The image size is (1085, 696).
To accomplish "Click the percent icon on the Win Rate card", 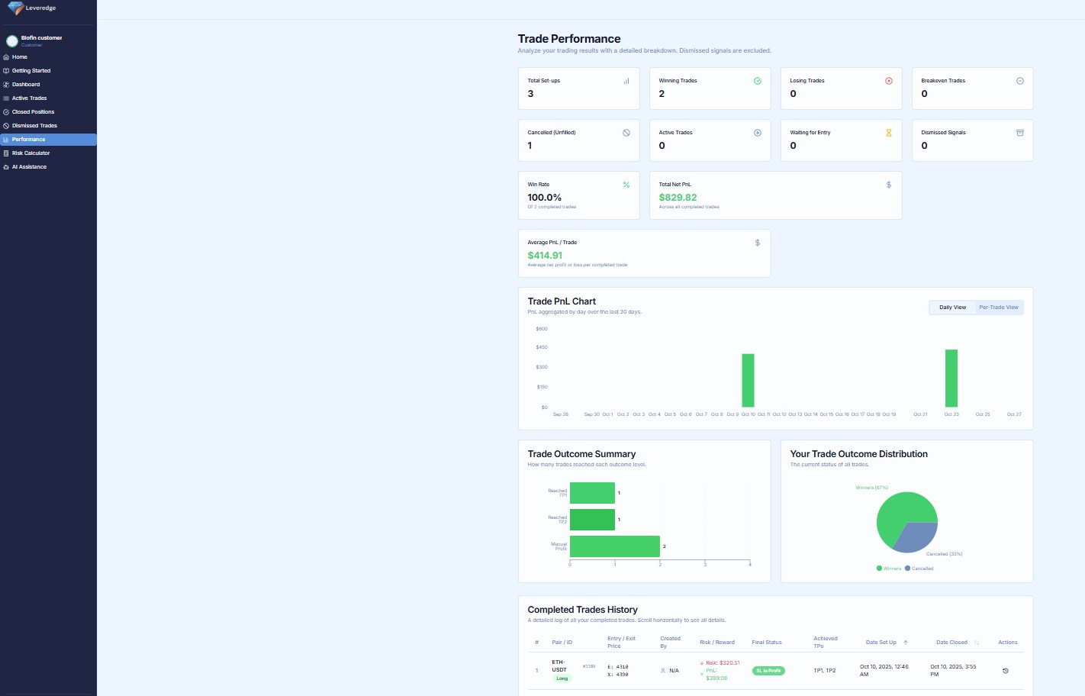I will coord(626,185).
